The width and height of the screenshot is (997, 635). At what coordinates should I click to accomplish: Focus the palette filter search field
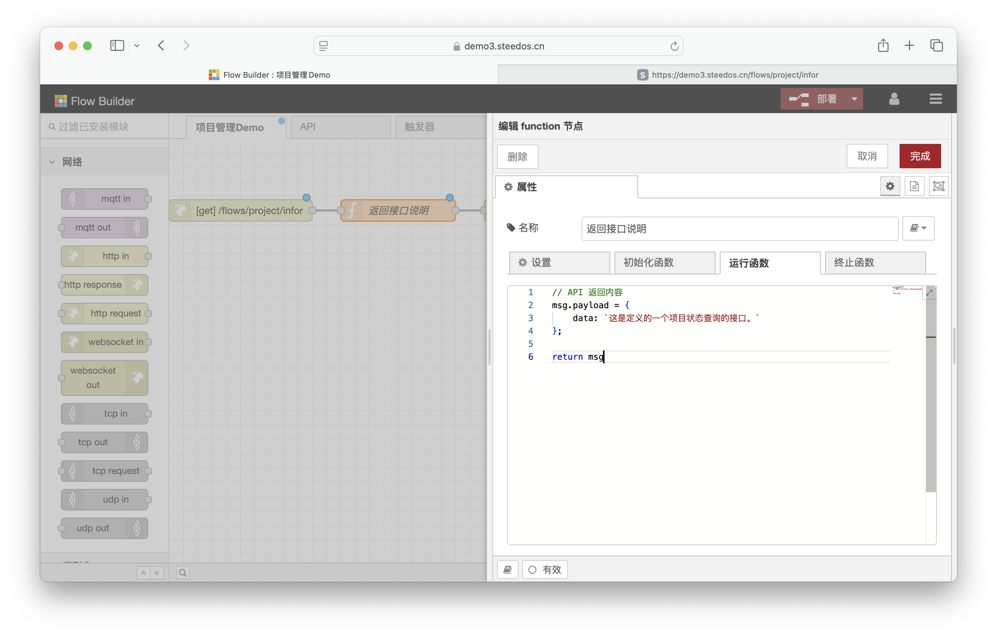[104, 127]
